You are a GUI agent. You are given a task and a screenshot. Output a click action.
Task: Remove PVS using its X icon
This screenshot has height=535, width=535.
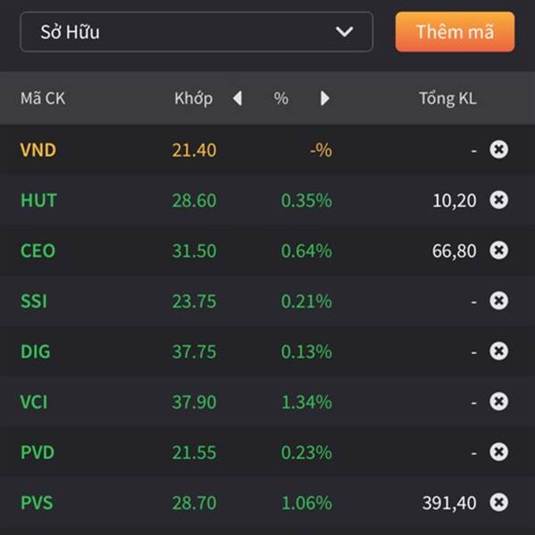click(x=498, y=502)
